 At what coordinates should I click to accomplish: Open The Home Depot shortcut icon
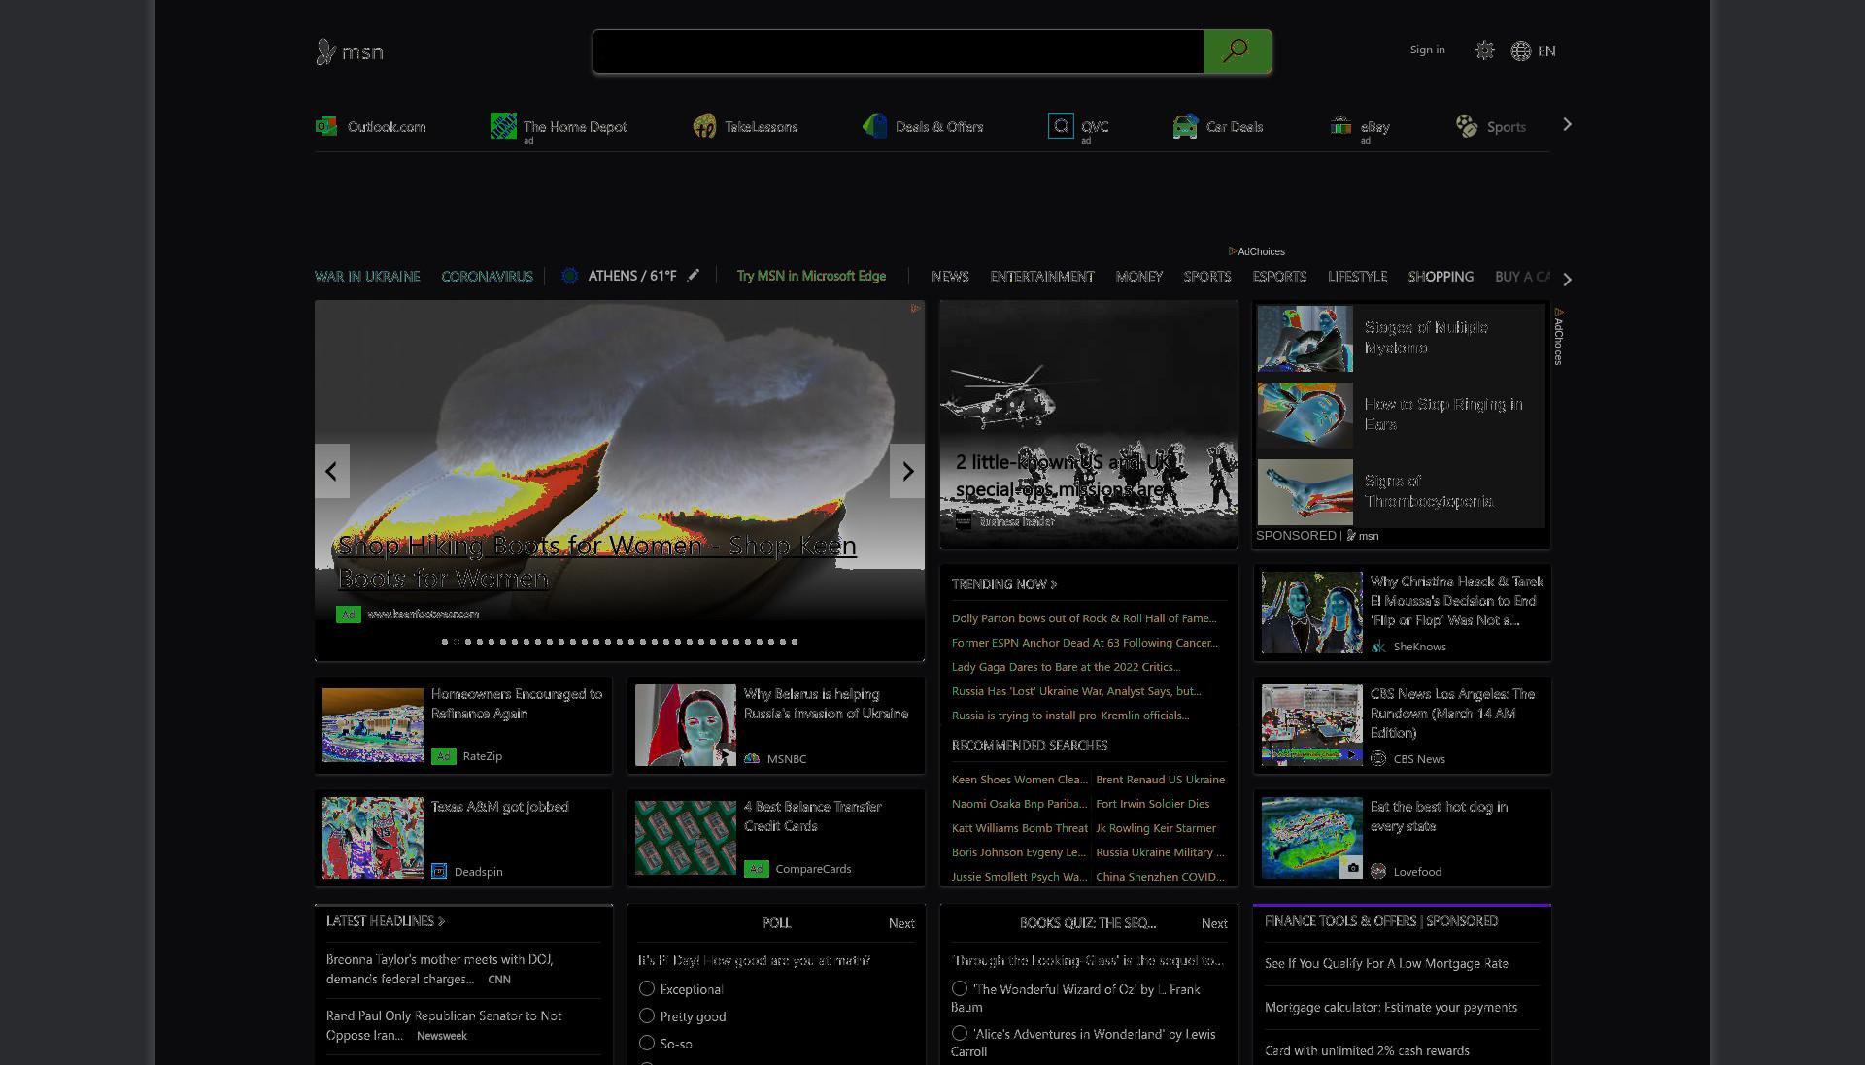pos(503,126)
